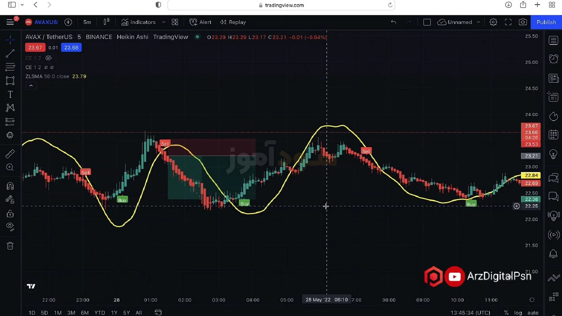This screenshot has height=316, width=562.
Task: Select the geometric shapes rectangle tool
Action: (x=10, y=80)
